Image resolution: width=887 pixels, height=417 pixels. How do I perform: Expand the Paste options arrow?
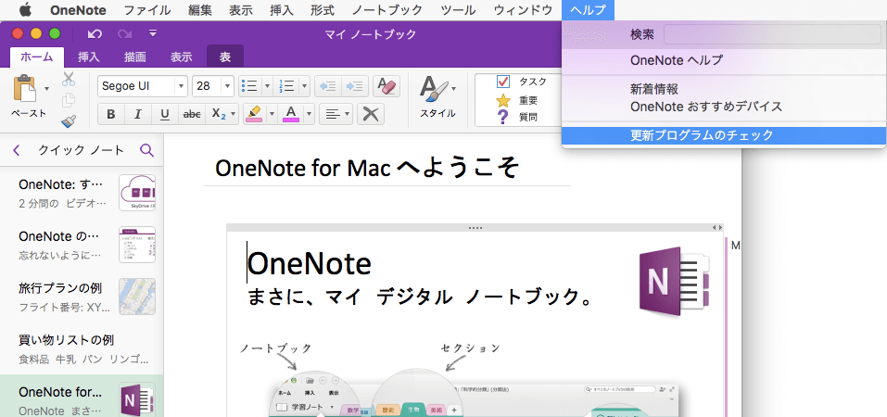point(46,88)
